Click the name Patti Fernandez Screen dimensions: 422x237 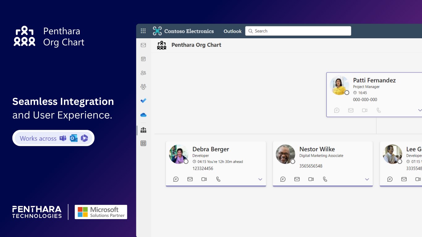pos(374,80)
